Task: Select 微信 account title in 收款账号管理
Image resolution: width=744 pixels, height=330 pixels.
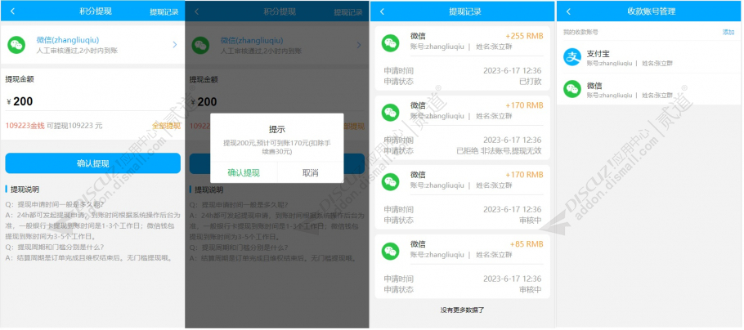Action: pos(594,86)
